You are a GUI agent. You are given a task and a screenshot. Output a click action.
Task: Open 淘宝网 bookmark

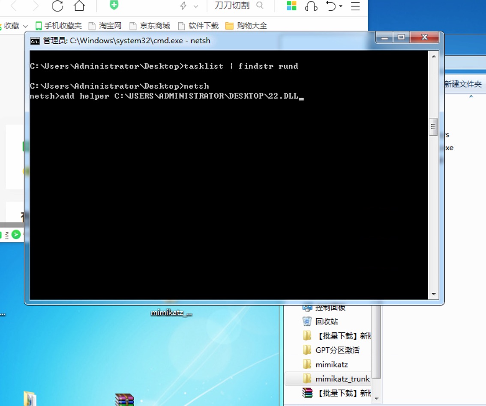click(x=105, y=26)
